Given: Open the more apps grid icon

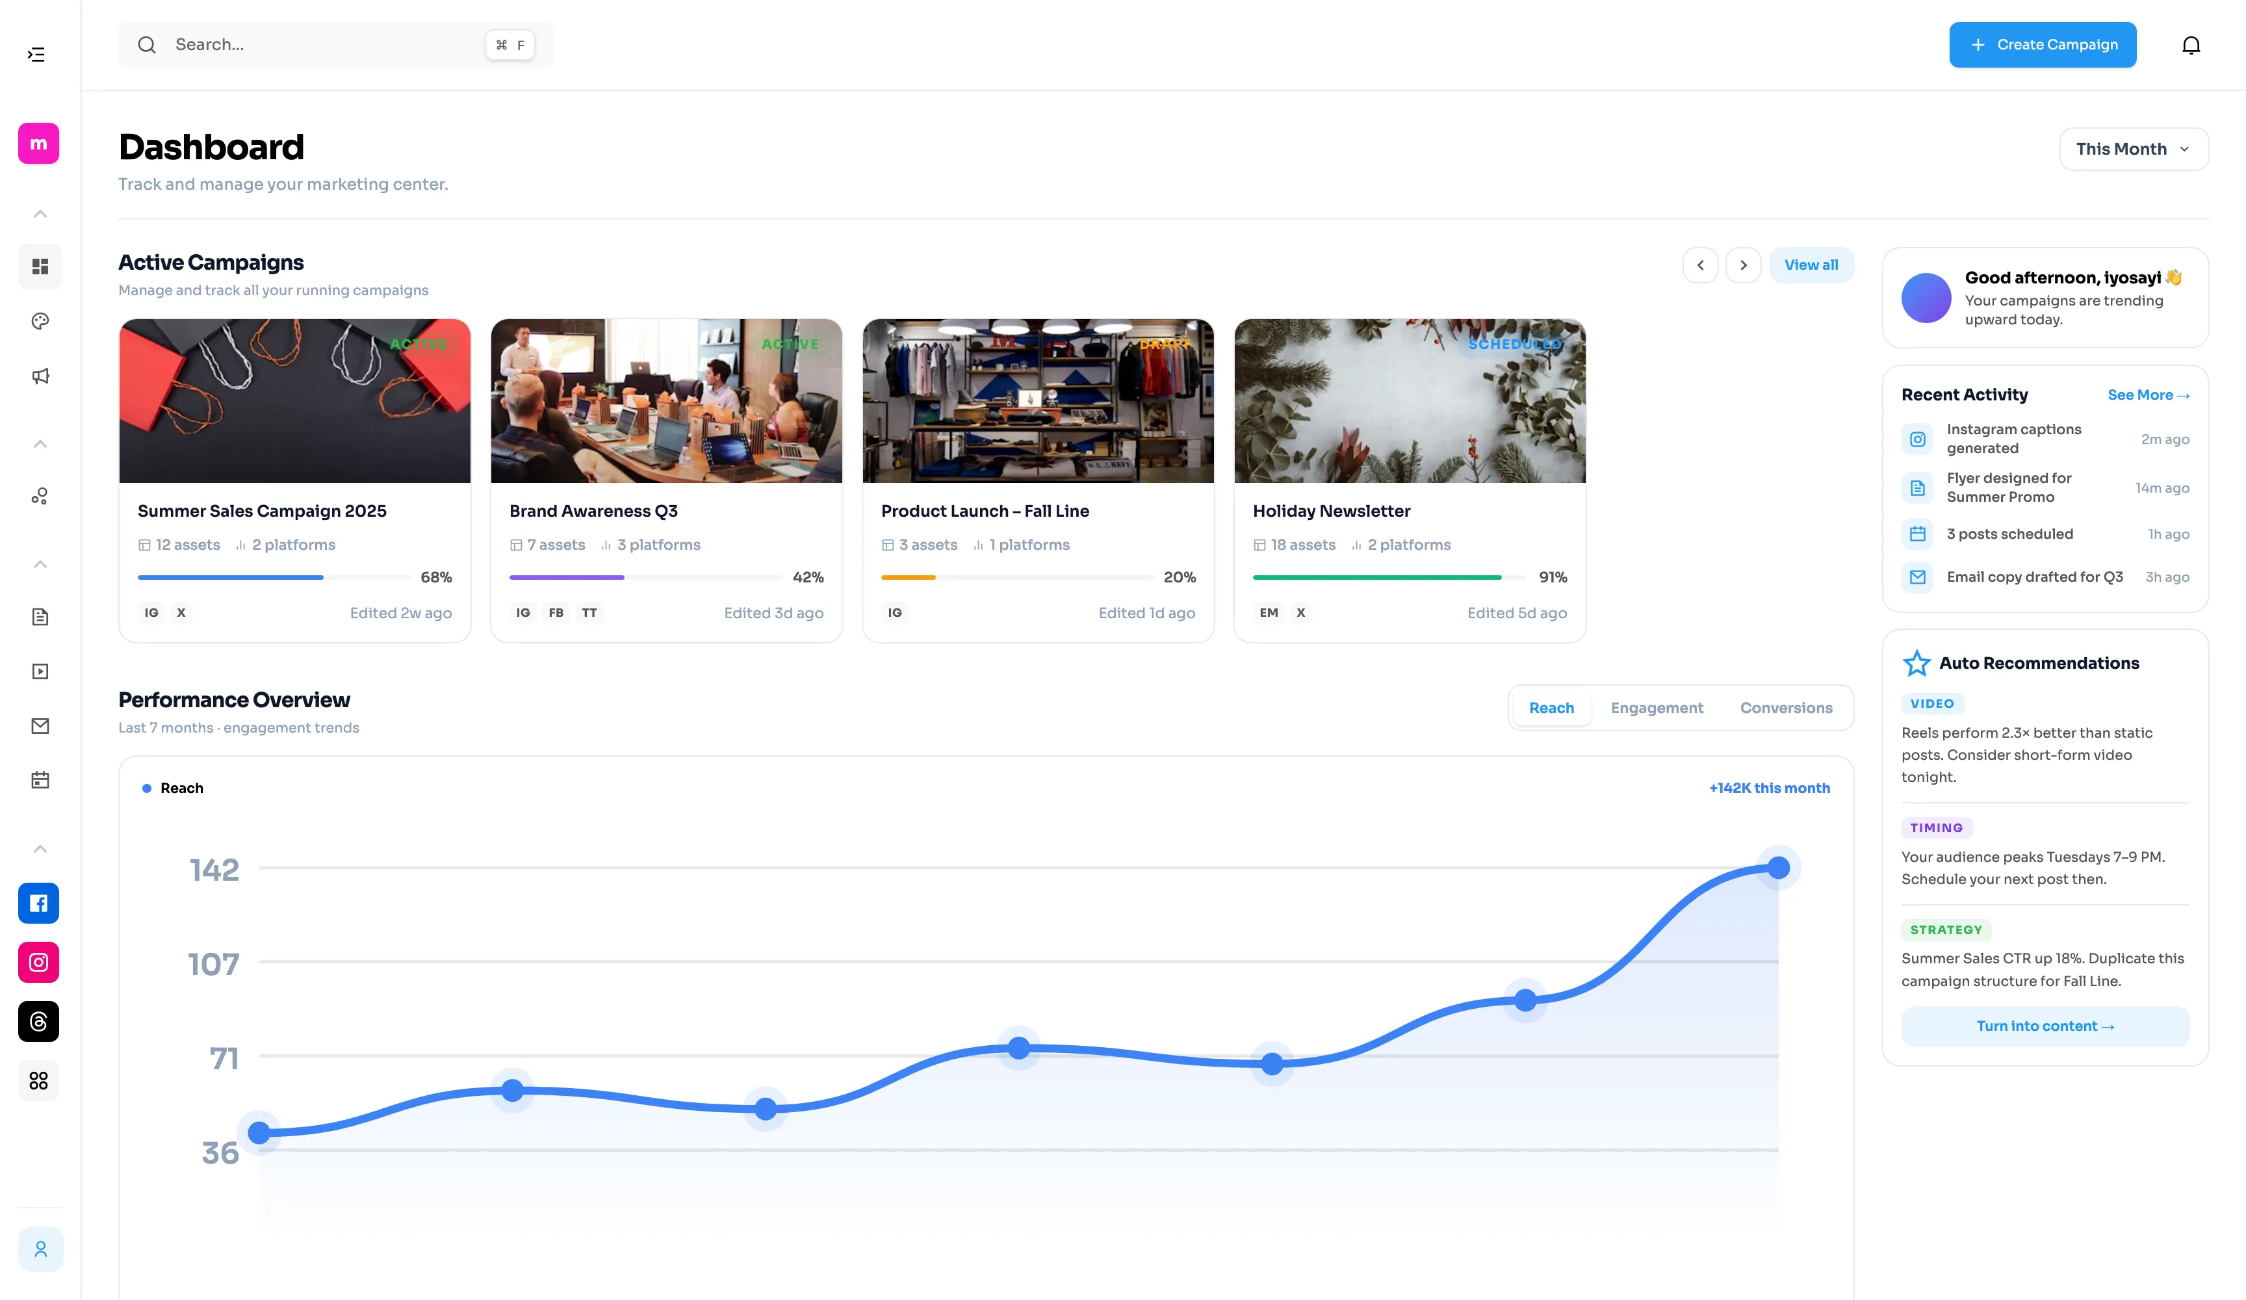Looking at the screenshot, I should coord(38,1081).
